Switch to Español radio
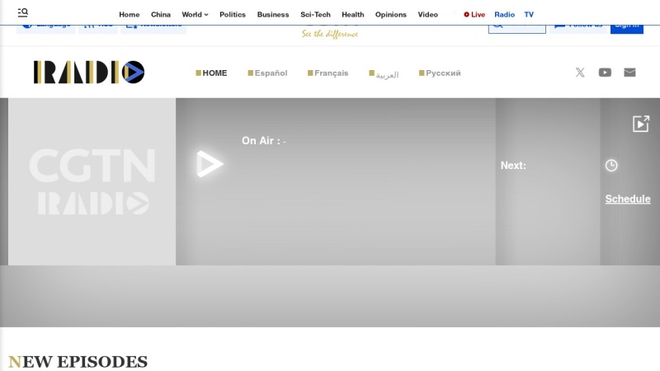Image resolution: width=660 pixels, height=371 pixels. pos(267,73)
